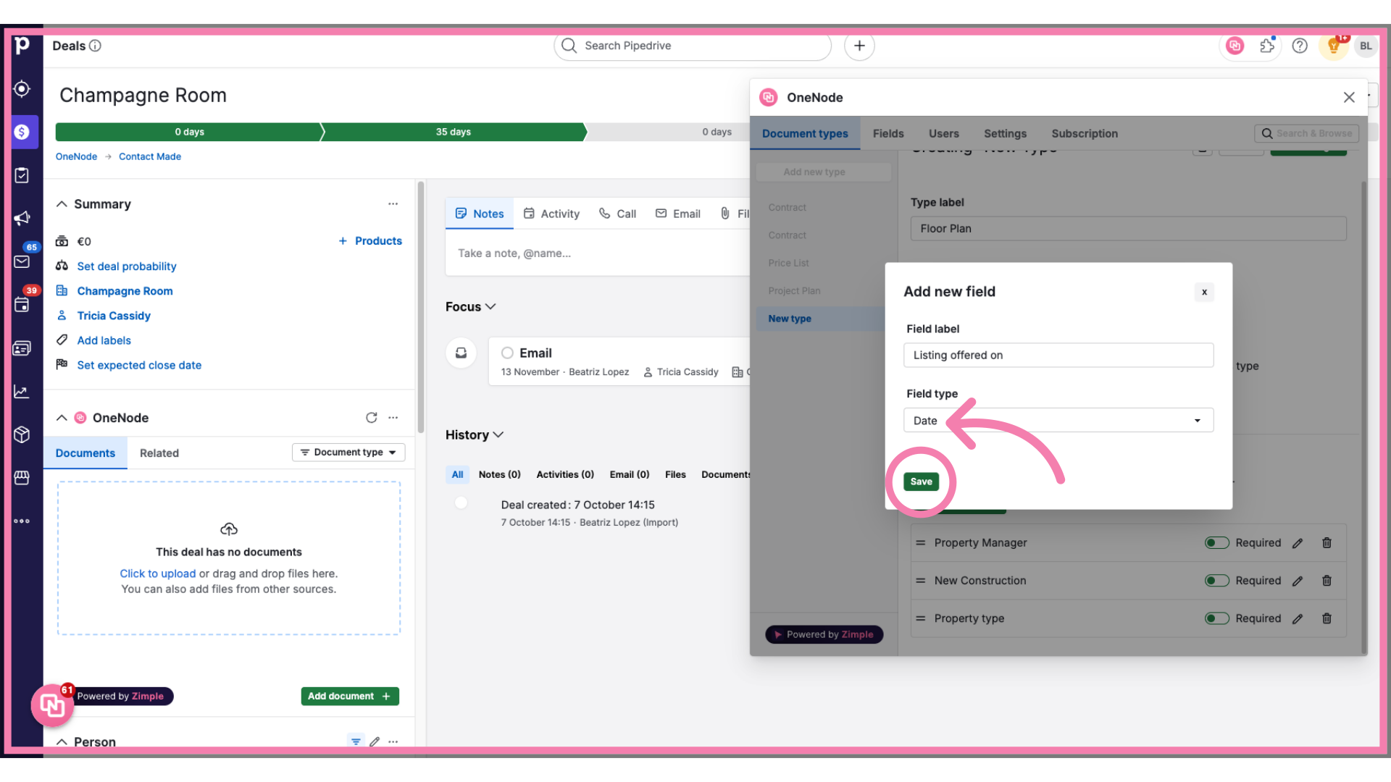Toggle Required for New Construction
1391x782 pixels.
pos(1216,581)
